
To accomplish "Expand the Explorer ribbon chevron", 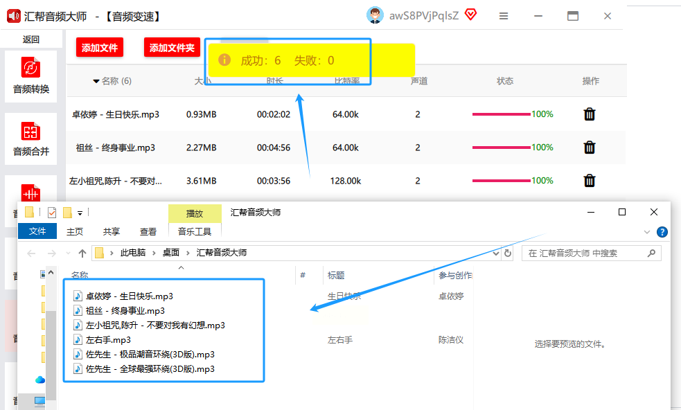I will click(x=646, y=232).
